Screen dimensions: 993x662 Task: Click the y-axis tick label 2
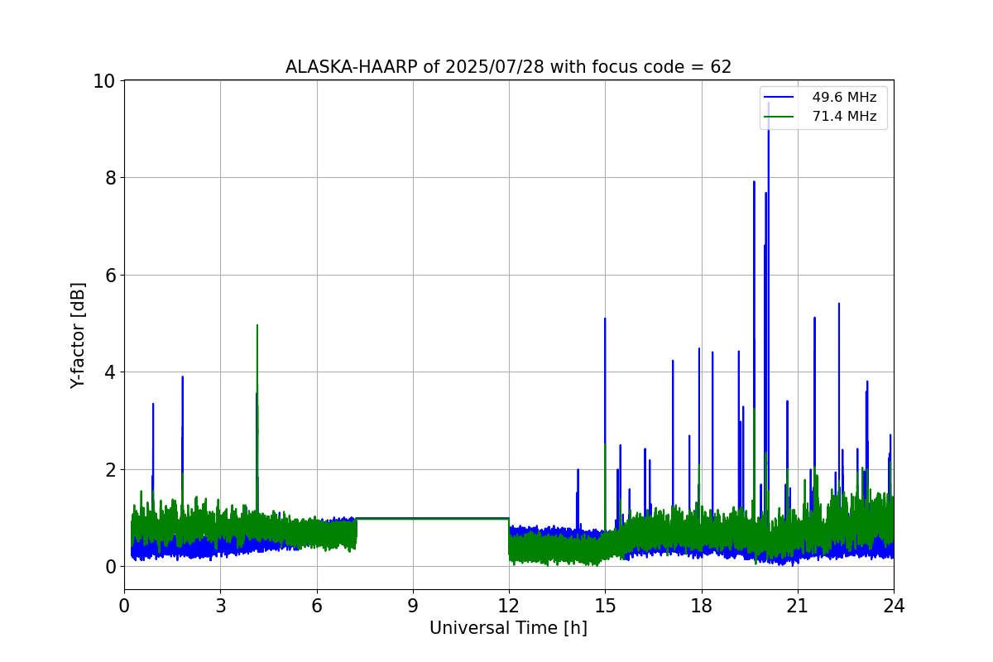(x=109, y=470)
